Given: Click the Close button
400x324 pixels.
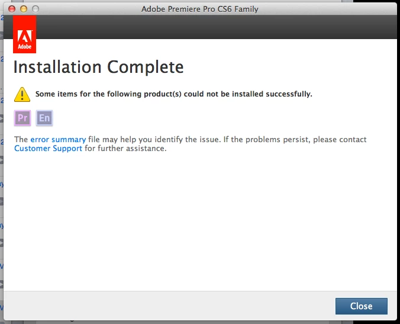Looking at the screenshot, I should click(x=361, y=306).
